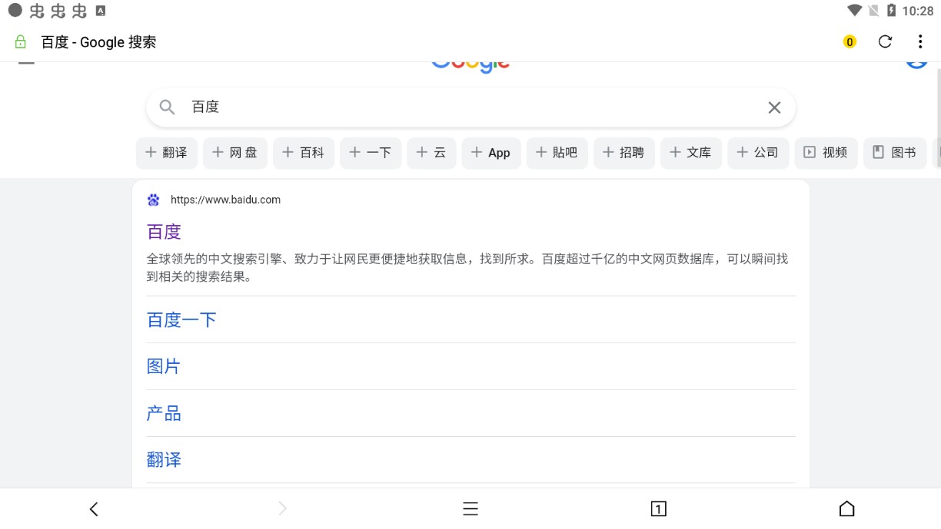Click the clock showing 10:28
Viewport: 941px width, 529px height.
click(x=918, y=11)
